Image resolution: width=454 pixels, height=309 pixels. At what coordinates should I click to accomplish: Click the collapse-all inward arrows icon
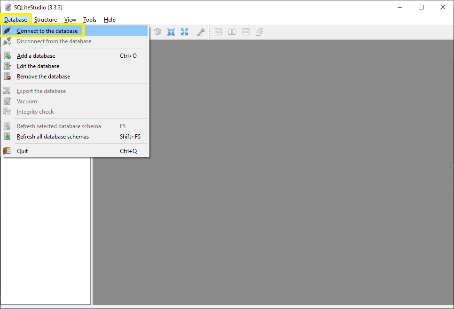click(x=171, y=32)
